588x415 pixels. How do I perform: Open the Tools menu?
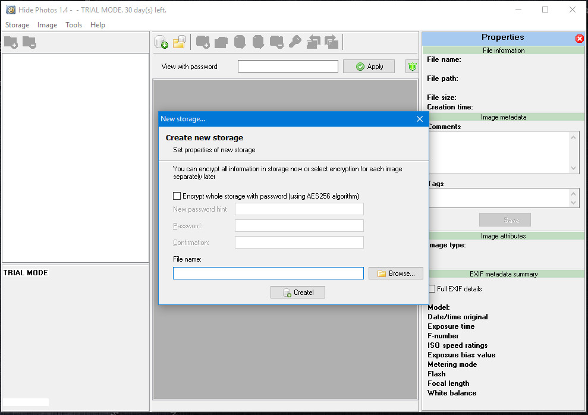click(x=74, y=25)
